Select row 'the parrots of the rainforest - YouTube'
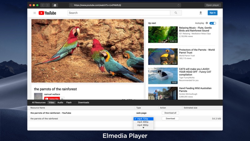Viewport: 250px width, 141px height. pos(125,113)
